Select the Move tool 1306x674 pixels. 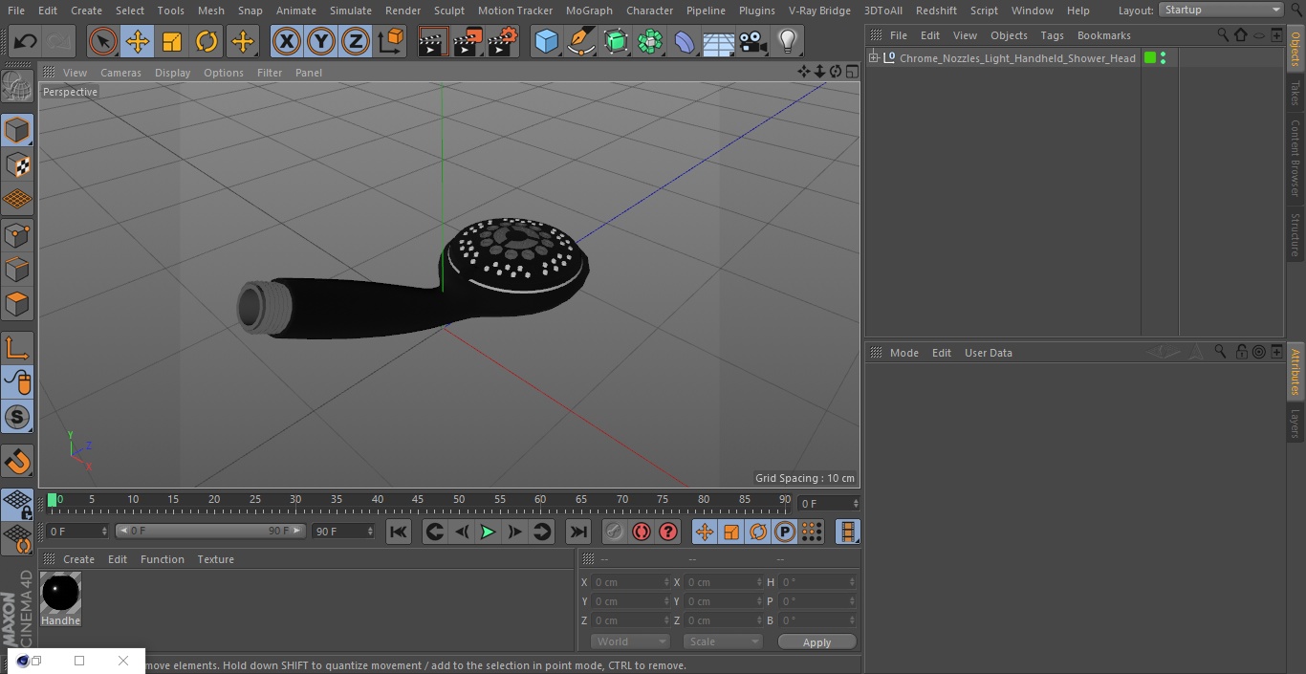138,41
